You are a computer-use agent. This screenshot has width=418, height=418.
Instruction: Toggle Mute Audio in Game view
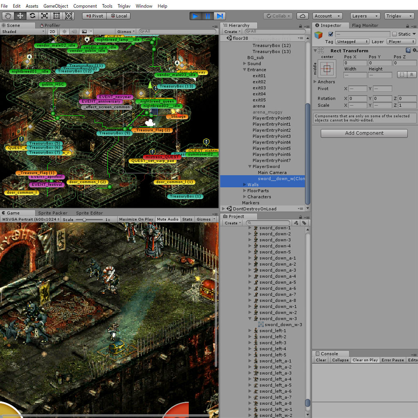[x=168, y=219]
